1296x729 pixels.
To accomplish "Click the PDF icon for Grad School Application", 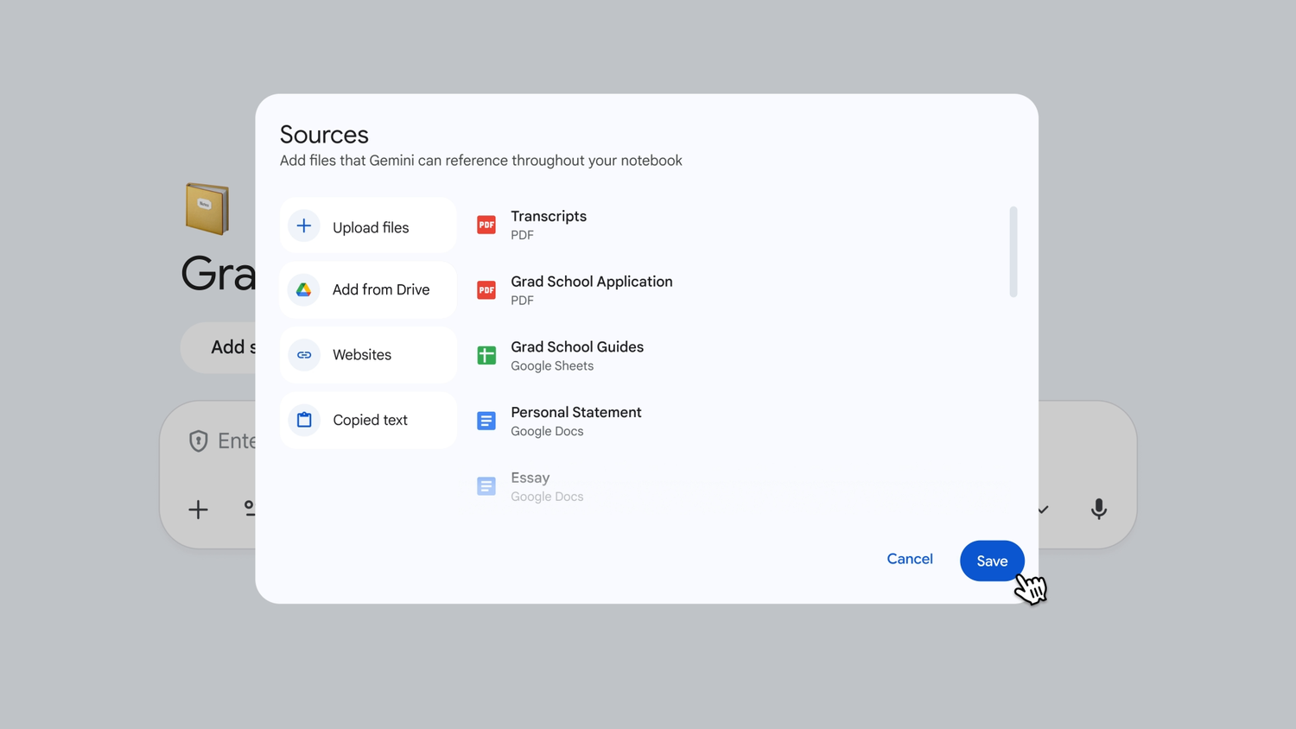I will tap(486, 290).
